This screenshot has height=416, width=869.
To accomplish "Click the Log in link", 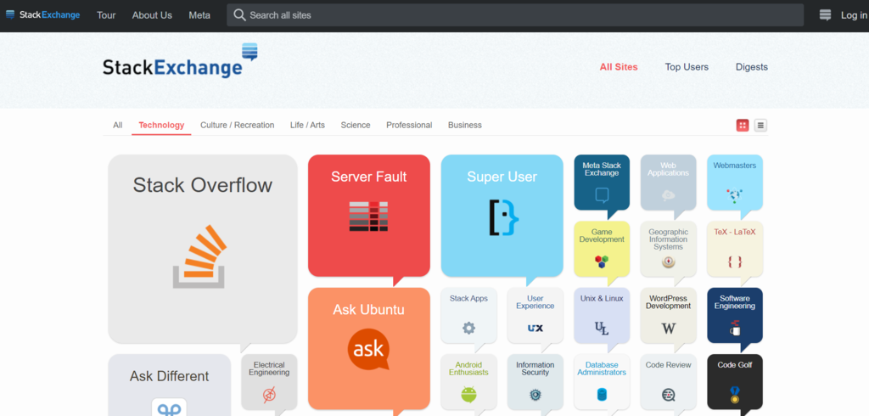I will coord(854,15).
